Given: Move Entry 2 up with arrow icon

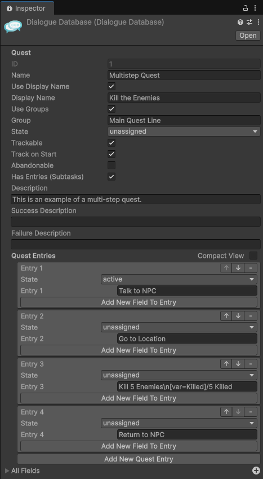Looking at the screenshot, I should point(226,316).
